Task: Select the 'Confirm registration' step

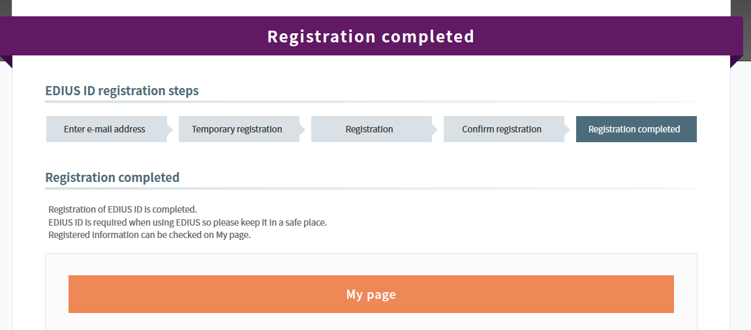Action: coord(502,129)
